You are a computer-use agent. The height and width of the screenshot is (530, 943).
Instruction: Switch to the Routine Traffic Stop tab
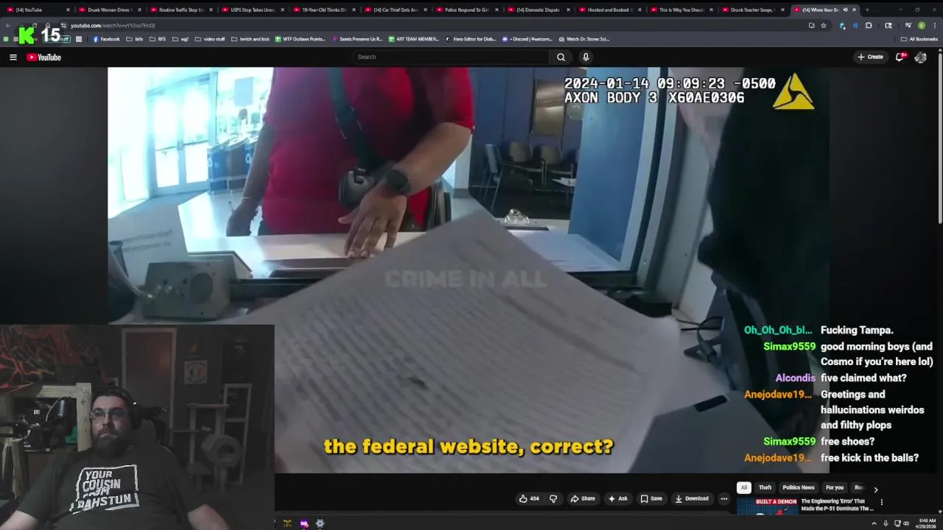(x=180, y=10)
